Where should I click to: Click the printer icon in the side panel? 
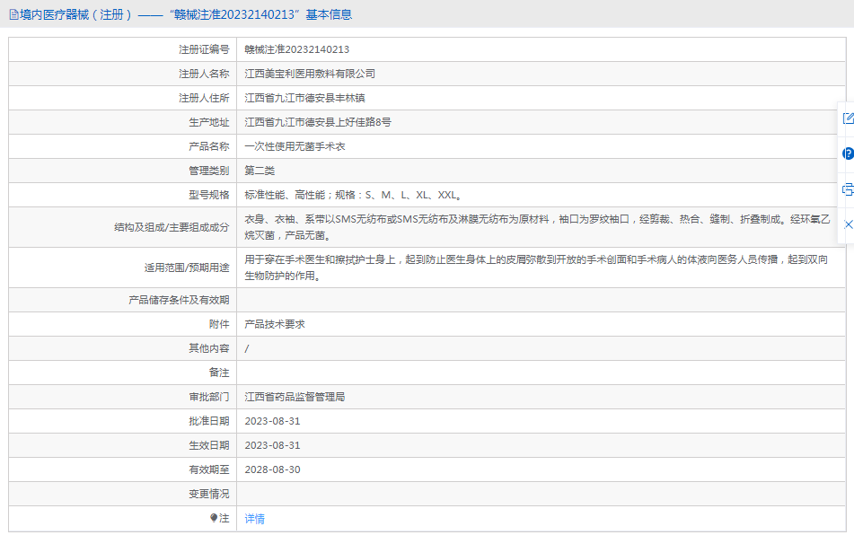coord(848,189)
